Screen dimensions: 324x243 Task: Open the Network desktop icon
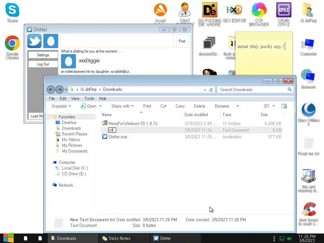pyautogui.click(x=308, y=79)
